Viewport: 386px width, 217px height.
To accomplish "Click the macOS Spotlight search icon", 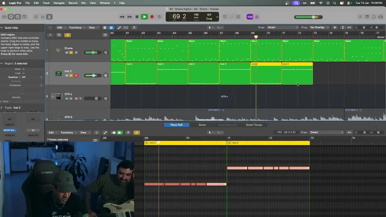I will [x=334, y=3].
